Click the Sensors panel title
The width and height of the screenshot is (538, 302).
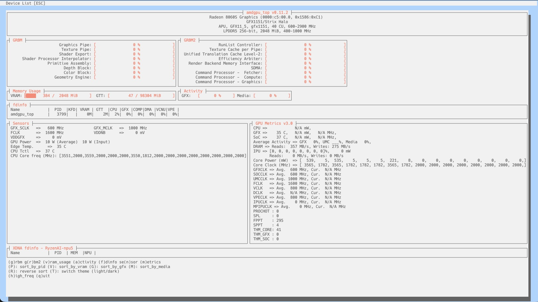[21, 123]
